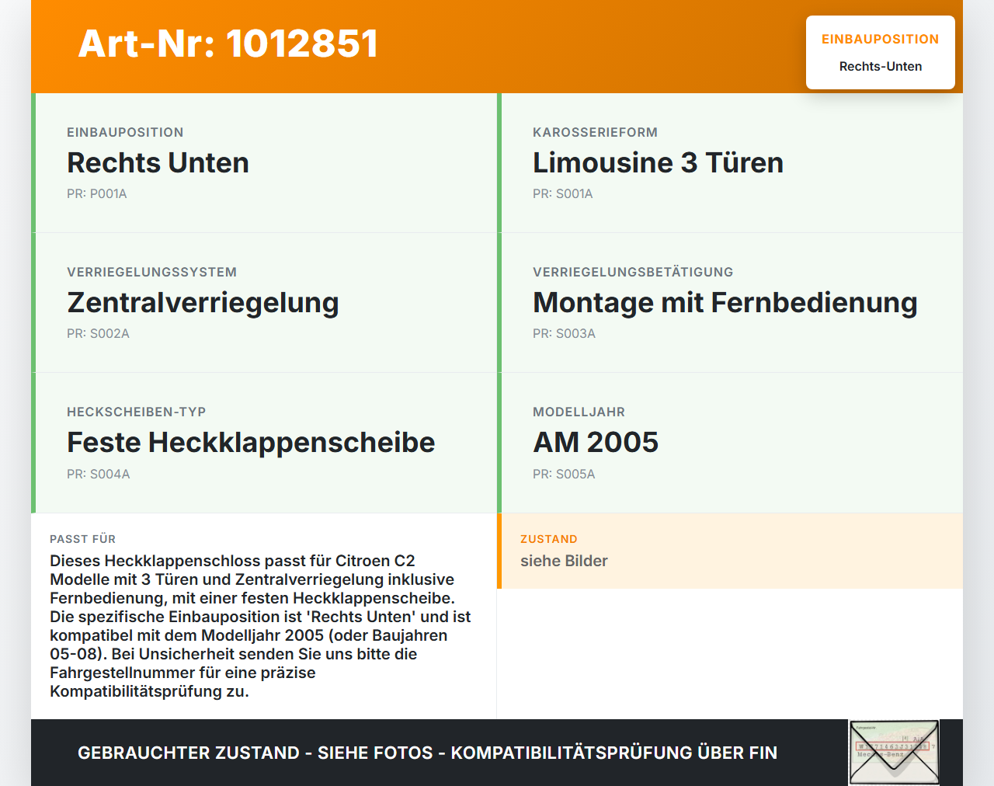Viewport: 994px width, 786px height.
Task: Click 'Montage mit Fernbedienung' value
Action: pyautogui.click(x=725, y=303)
